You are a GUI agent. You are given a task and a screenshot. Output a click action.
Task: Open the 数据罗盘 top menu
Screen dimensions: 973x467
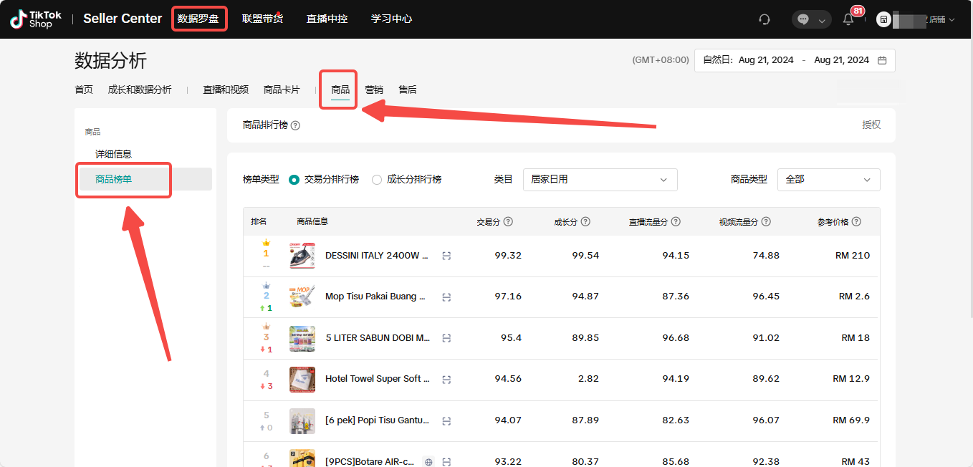click(x=198, y=19)
